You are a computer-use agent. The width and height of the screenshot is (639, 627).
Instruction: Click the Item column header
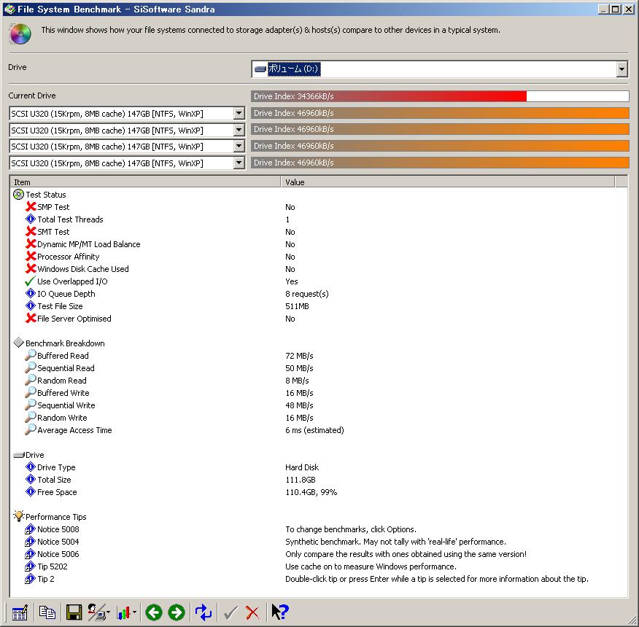tap(145, 182)
